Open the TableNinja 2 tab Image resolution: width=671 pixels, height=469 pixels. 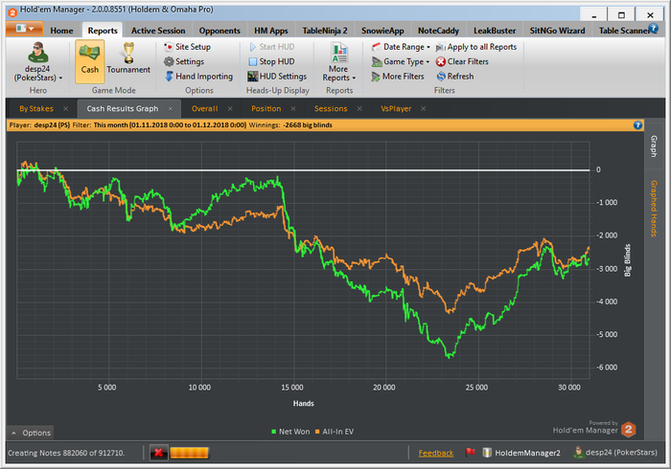pyautogui.click(x=325, y=31)
